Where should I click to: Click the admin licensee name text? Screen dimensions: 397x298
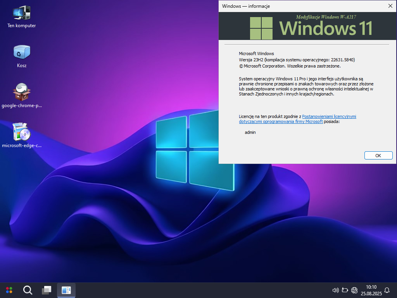pyautogui.click(x=250, y=132)
